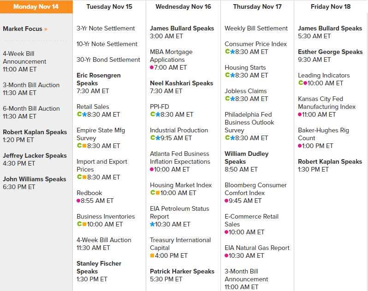Expand Market Focus using the double arrow
The image size is (368, 291).
[46, 29]
